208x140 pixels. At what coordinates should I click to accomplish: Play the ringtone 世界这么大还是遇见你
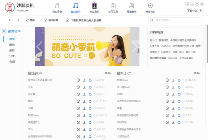[x=78, y=80]
